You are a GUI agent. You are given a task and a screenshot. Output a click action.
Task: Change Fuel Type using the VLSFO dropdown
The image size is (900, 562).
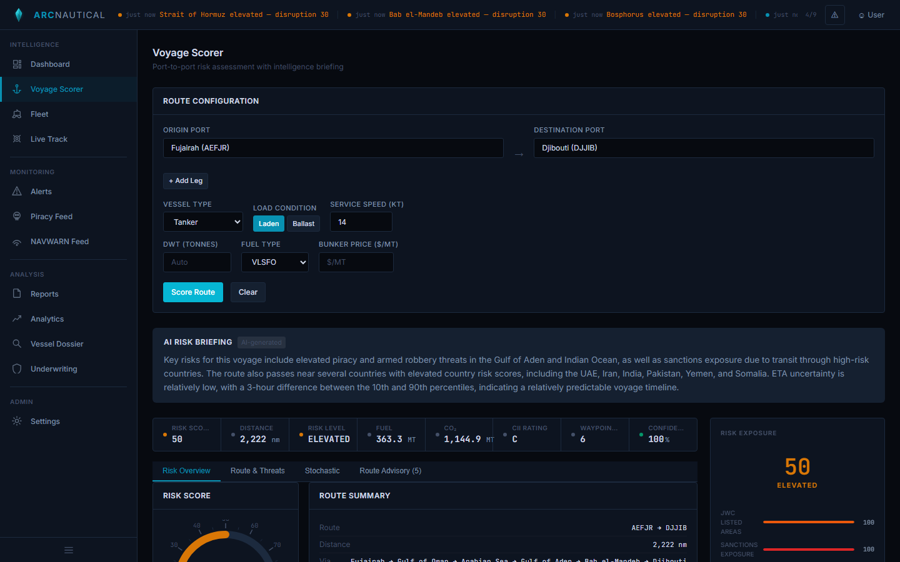click(x=274, y=262)
